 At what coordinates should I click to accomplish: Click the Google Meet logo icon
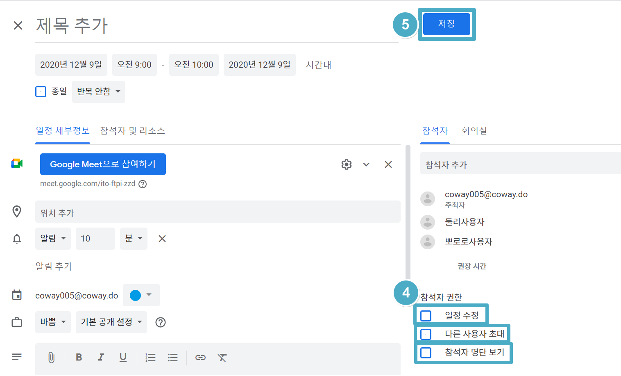point(17,164)
